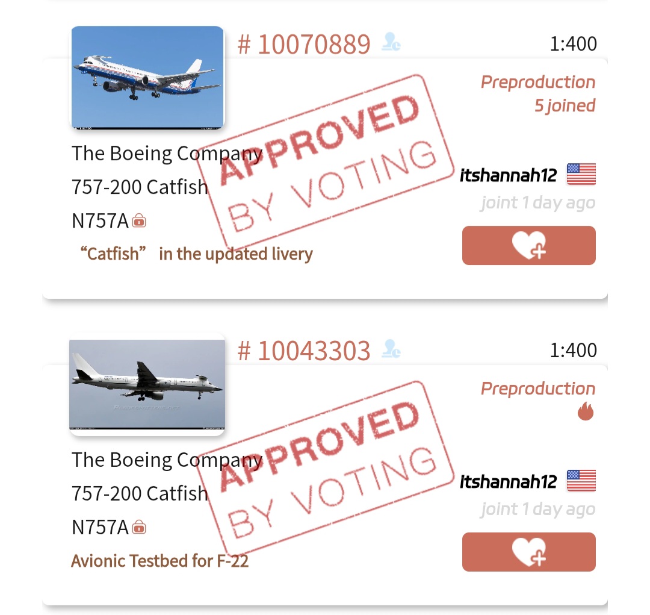Click the flame icon under Preproduction
The width and height of the screenshot is (650, 615).
(585, 412)
